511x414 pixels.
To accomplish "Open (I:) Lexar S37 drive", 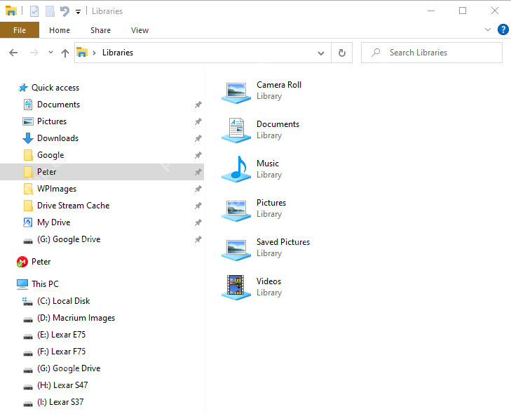I will [60, 402].
